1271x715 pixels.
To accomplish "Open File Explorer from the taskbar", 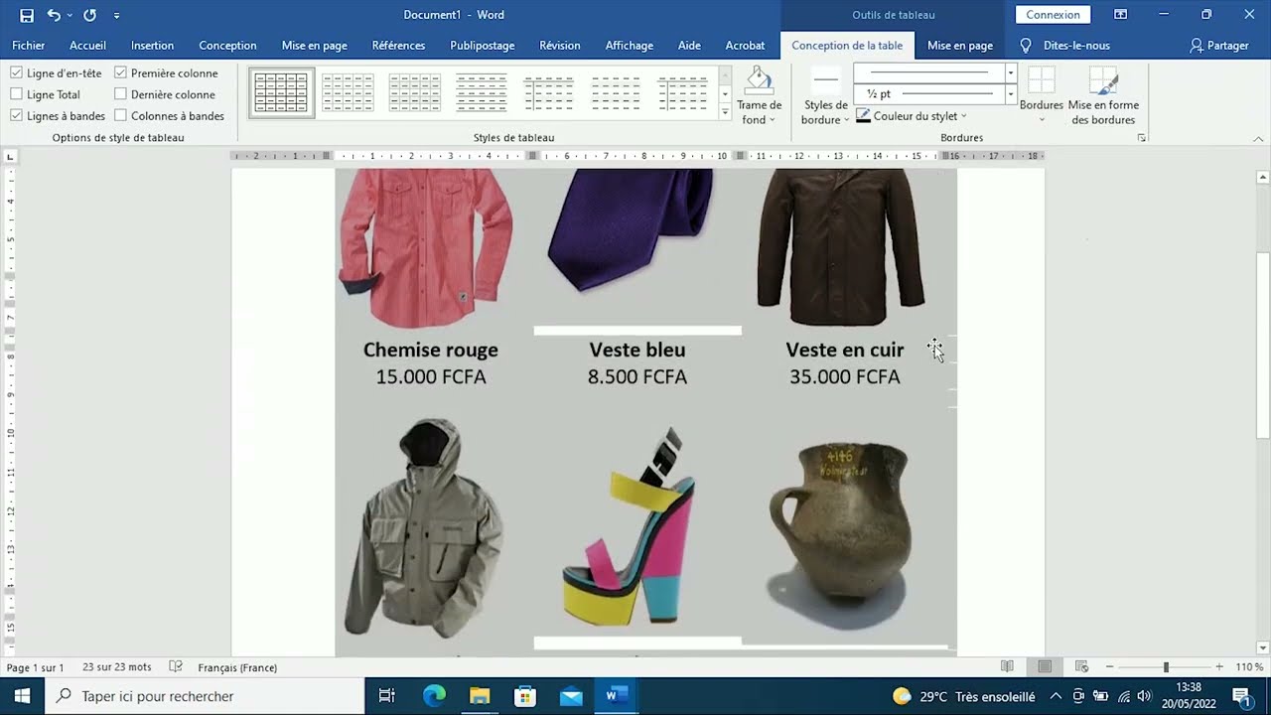I will [480, 696].
